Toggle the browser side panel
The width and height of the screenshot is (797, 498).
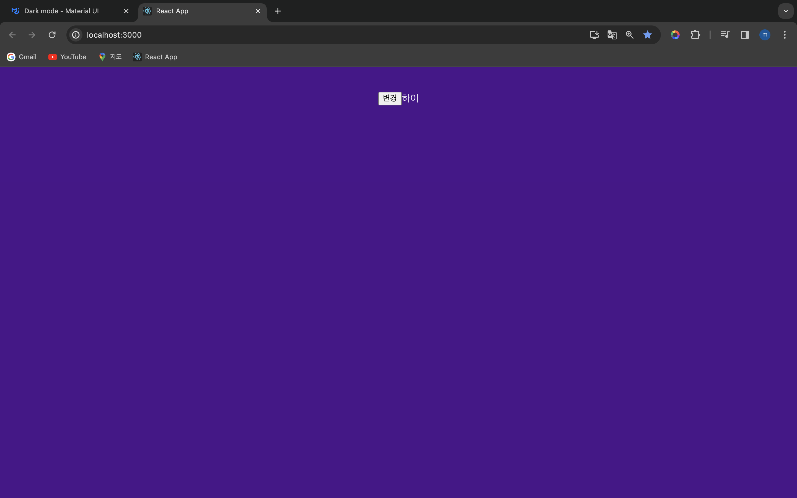[745, 35]
